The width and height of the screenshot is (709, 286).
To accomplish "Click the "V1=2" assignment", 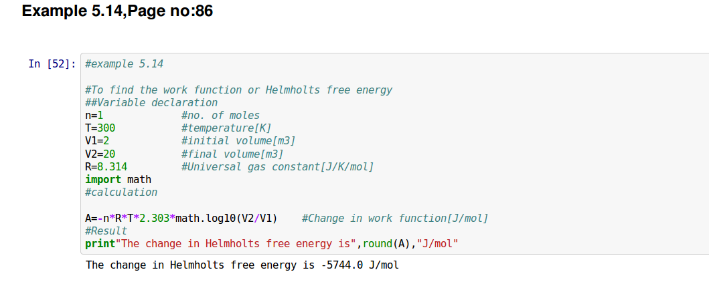I will click(97, 140).
